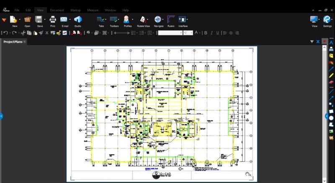Delete selection with the X icon

point(47,33)
